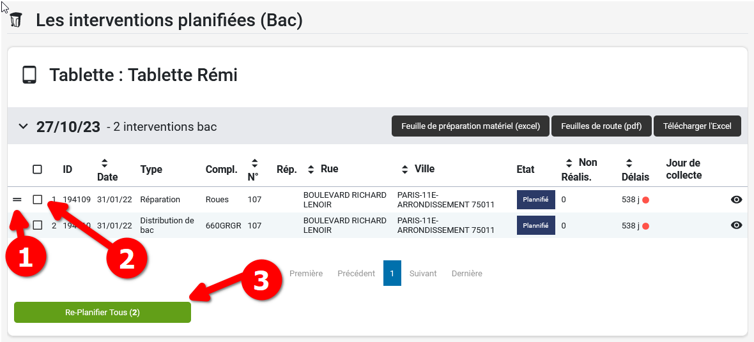
Task: View details eye icon for Réparation row
Action: [736, 200]
